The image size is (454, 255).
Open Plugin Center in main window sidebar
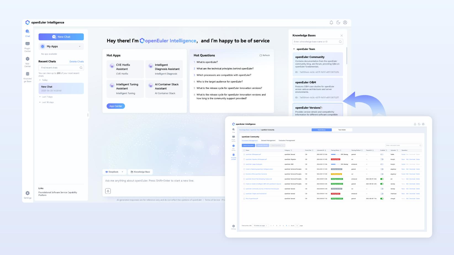(27, 44)
